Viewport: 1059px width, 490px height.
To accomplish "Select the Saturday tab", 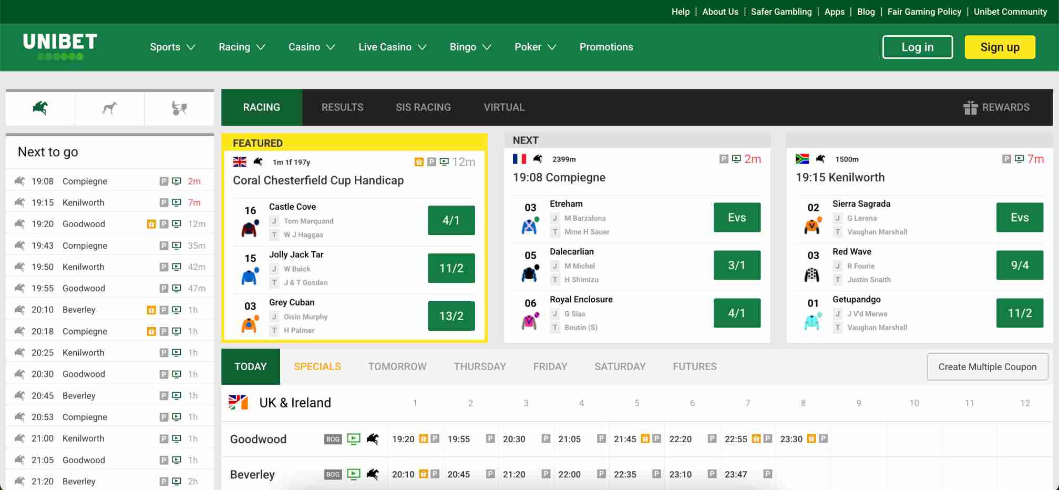I will point(620,366).
